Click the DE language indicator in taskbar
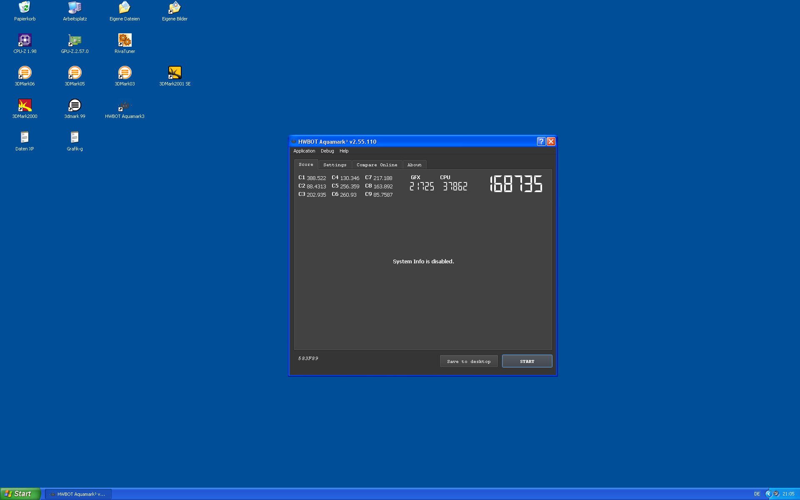This screenshot has width=800, height=500. 757,494
